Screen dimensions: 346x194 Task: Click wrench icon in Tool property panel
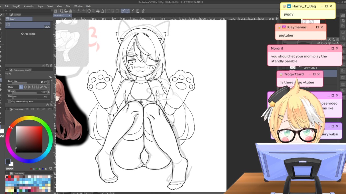click(51, 105)
